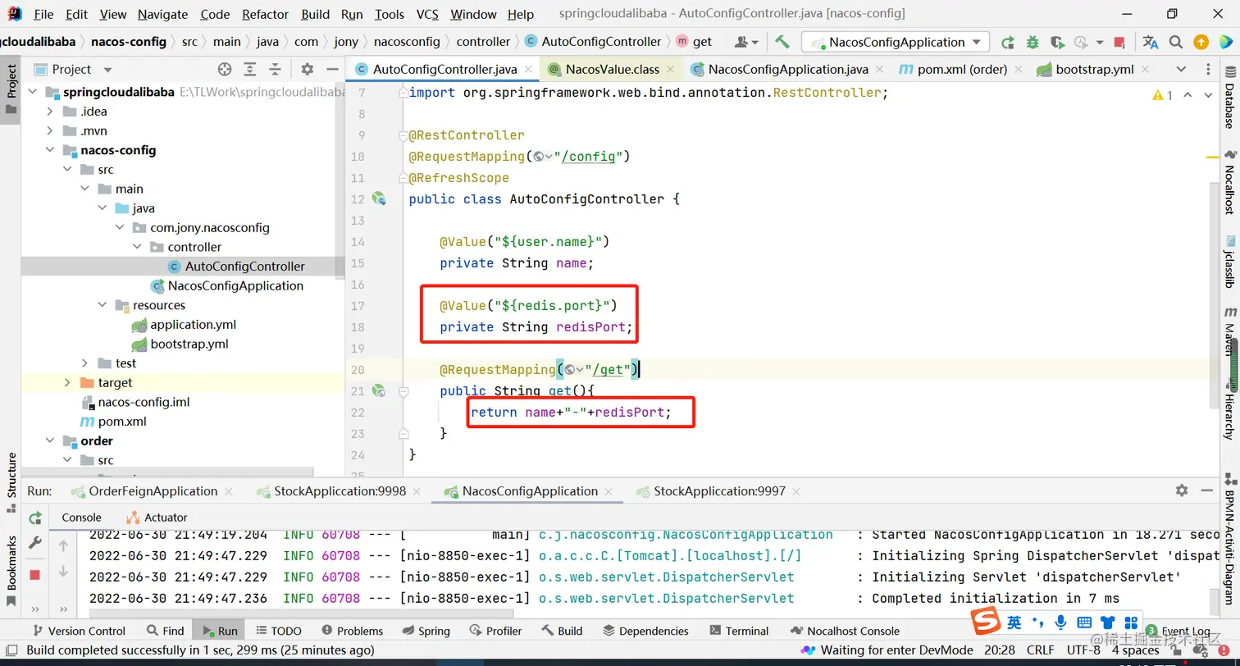This screenshot has height=666, width=1240.
Task: Toggle the jclasslib side panel
Action: pyautogui.click(x=1229, y=262)
